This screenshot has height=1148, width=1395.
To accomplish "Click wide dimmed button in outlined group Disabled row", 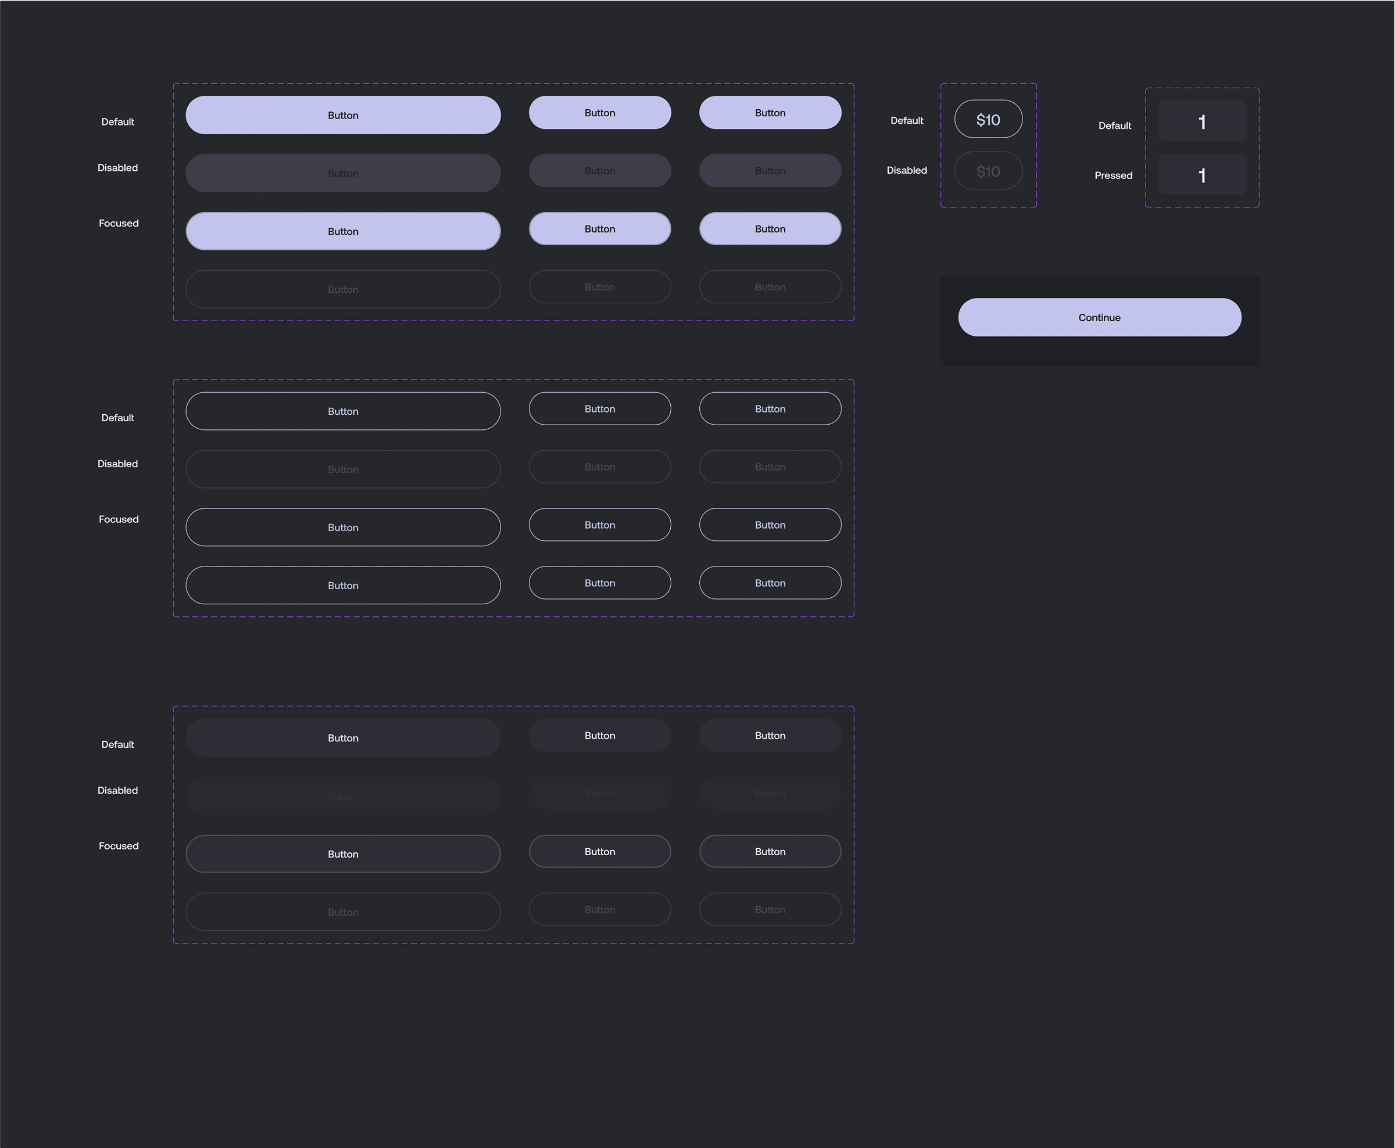I will point(342,469).
